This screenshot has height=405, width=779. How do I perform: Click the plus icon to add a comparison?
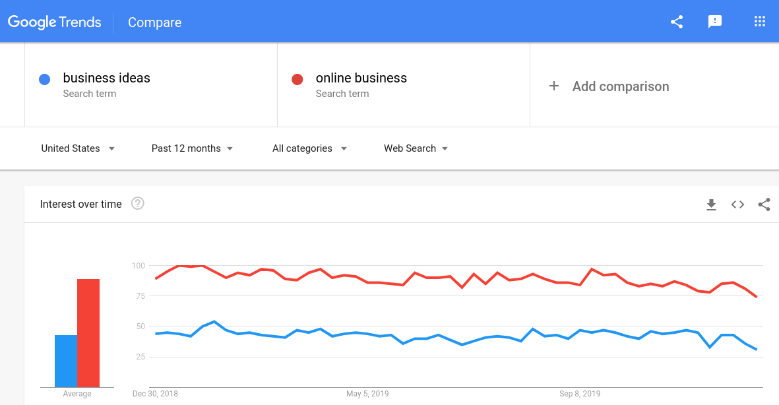click(x=555, y=86)
